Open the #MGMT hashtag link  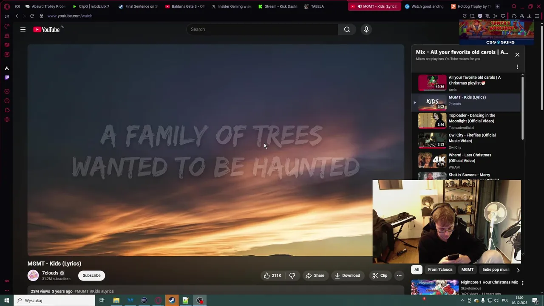pos(82,291)
